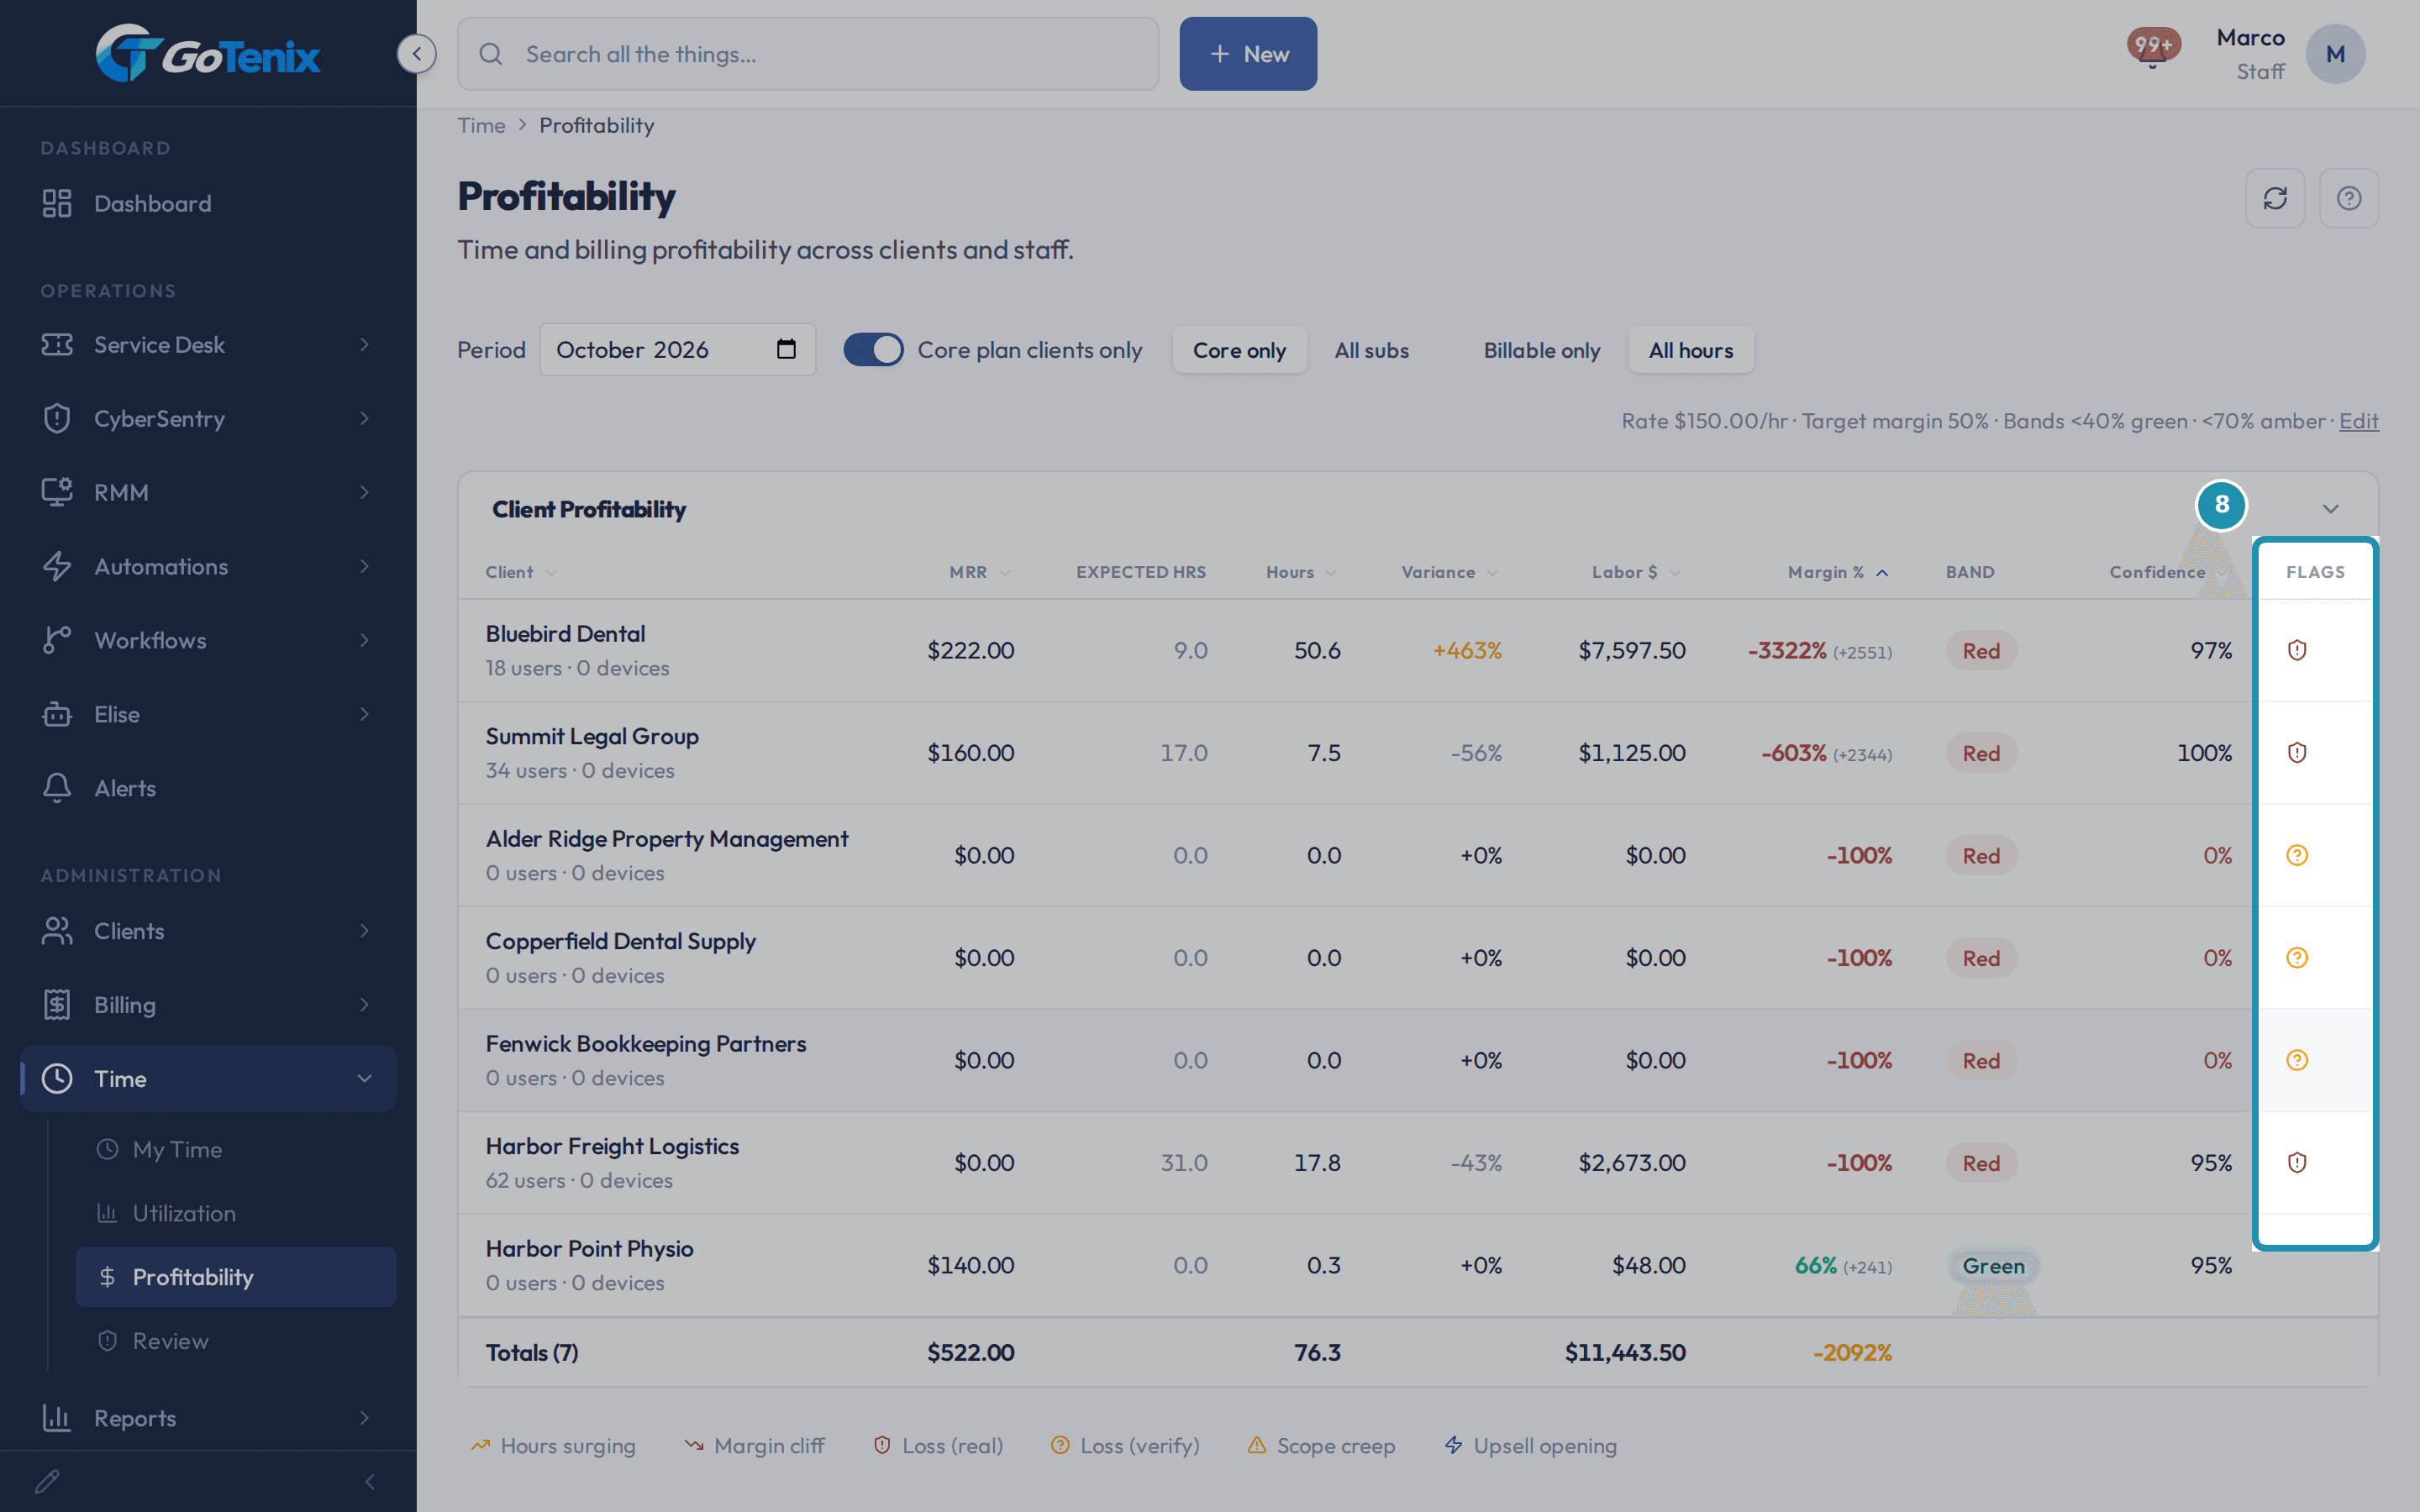Click the verify flag for Copperfield Dental Supply
This screenshot has height=1512, width=2420.
(x=2297, y=957)
